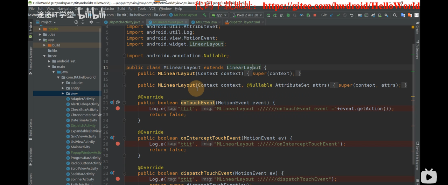Click the Project panel vertical scrollbar
Screen dimensions: 448x185
coord(100,83)
